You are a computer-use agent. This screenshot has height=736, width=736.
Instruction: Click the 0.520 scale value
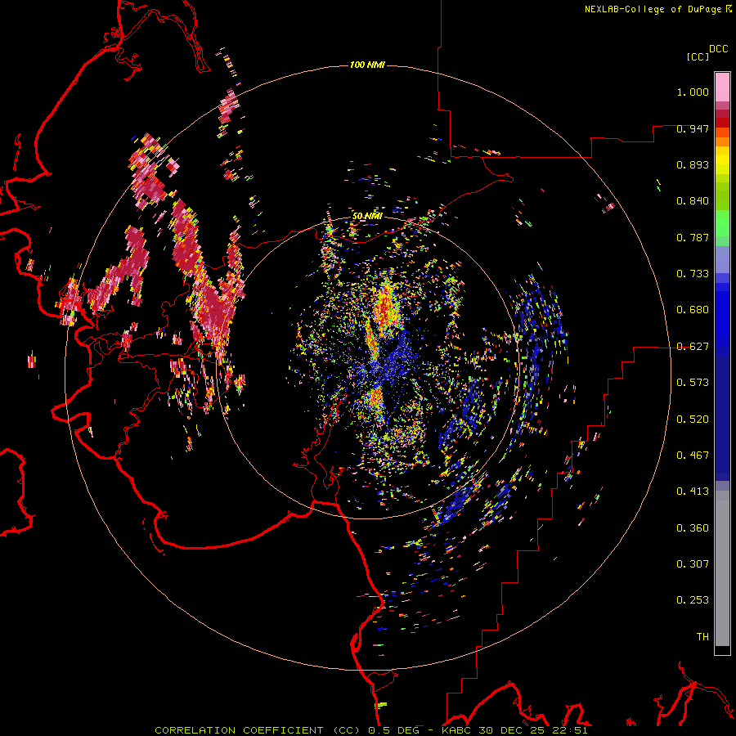pyautogui.click(x=693, y=420)
